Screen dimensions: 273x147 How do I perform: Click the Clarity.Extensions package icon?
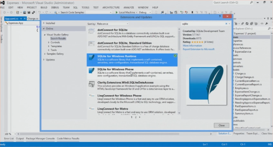[x=91, y=84]
